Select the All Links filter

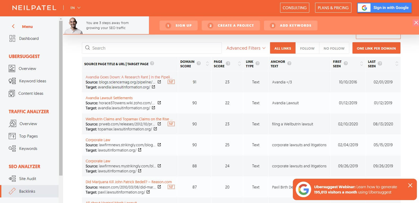click(x=283, y=48)
